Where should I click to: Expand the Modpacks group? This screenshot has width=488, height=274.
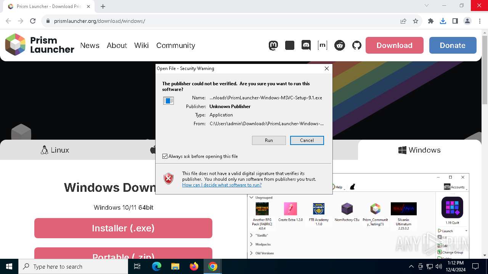(x=251, y=244)
